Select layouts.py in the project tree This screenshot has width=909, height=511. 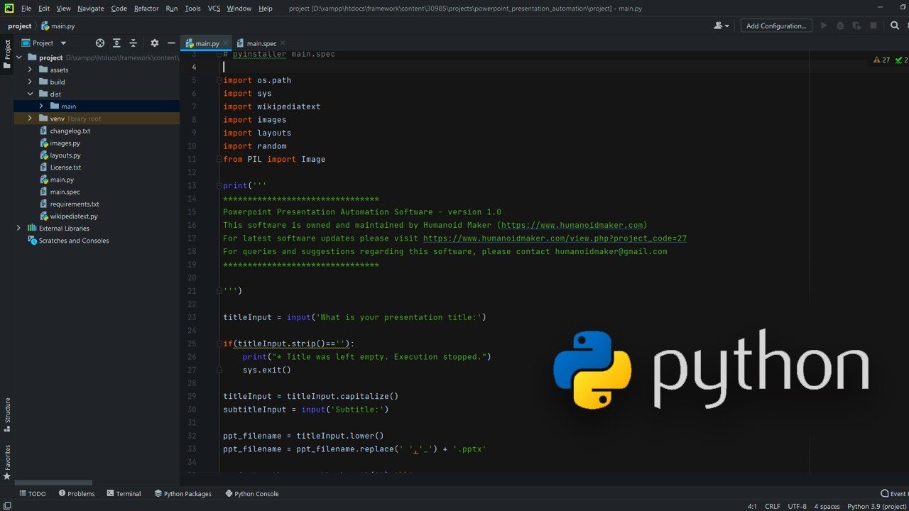(65, 155)
